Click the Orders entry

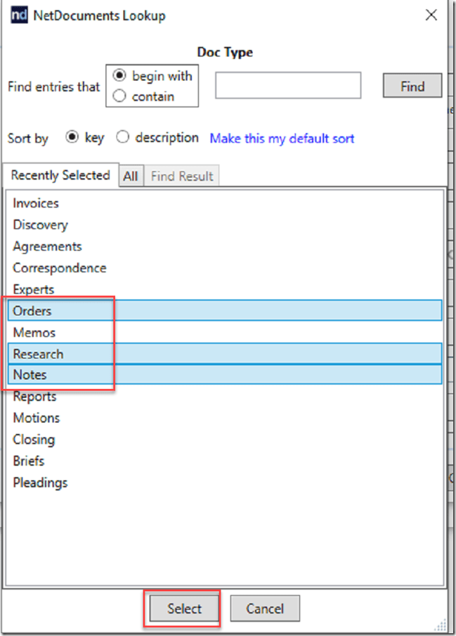(x=32, y=310)
